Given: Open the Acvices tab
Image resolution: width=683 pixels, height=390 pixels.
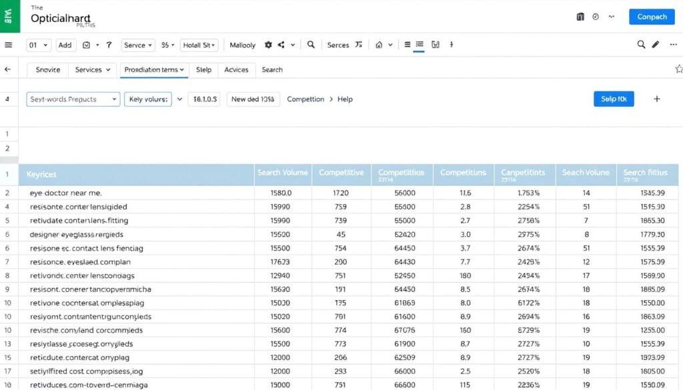Looking at the screenshot, I should (x=236, y=69).
